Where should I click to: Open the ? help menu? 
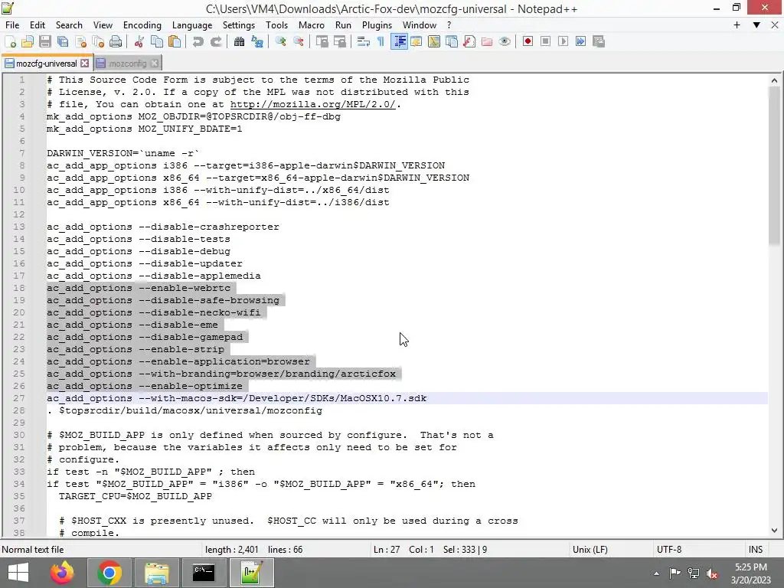[x=449, y=25]
